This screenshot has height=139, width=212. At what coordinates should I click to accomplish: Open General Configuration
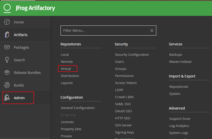(x=78, y=108)
